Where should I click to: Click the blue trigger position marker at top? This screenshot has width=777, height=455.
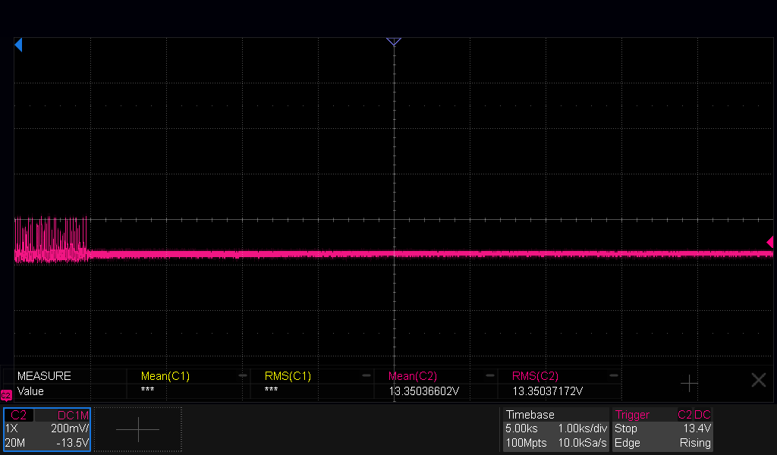coord(394,42)
